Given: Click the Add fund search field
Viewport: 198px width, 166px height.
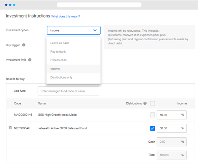Looking at the screenshot, I should coord(68,91).
